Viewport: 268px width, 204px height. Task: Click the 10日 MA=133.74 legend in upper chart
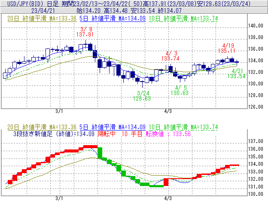(183, 18)
